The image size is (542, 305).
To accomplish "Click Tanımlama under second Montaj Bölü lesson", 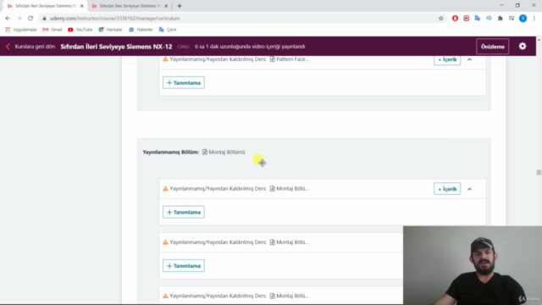I will click(x=184, y=265).
